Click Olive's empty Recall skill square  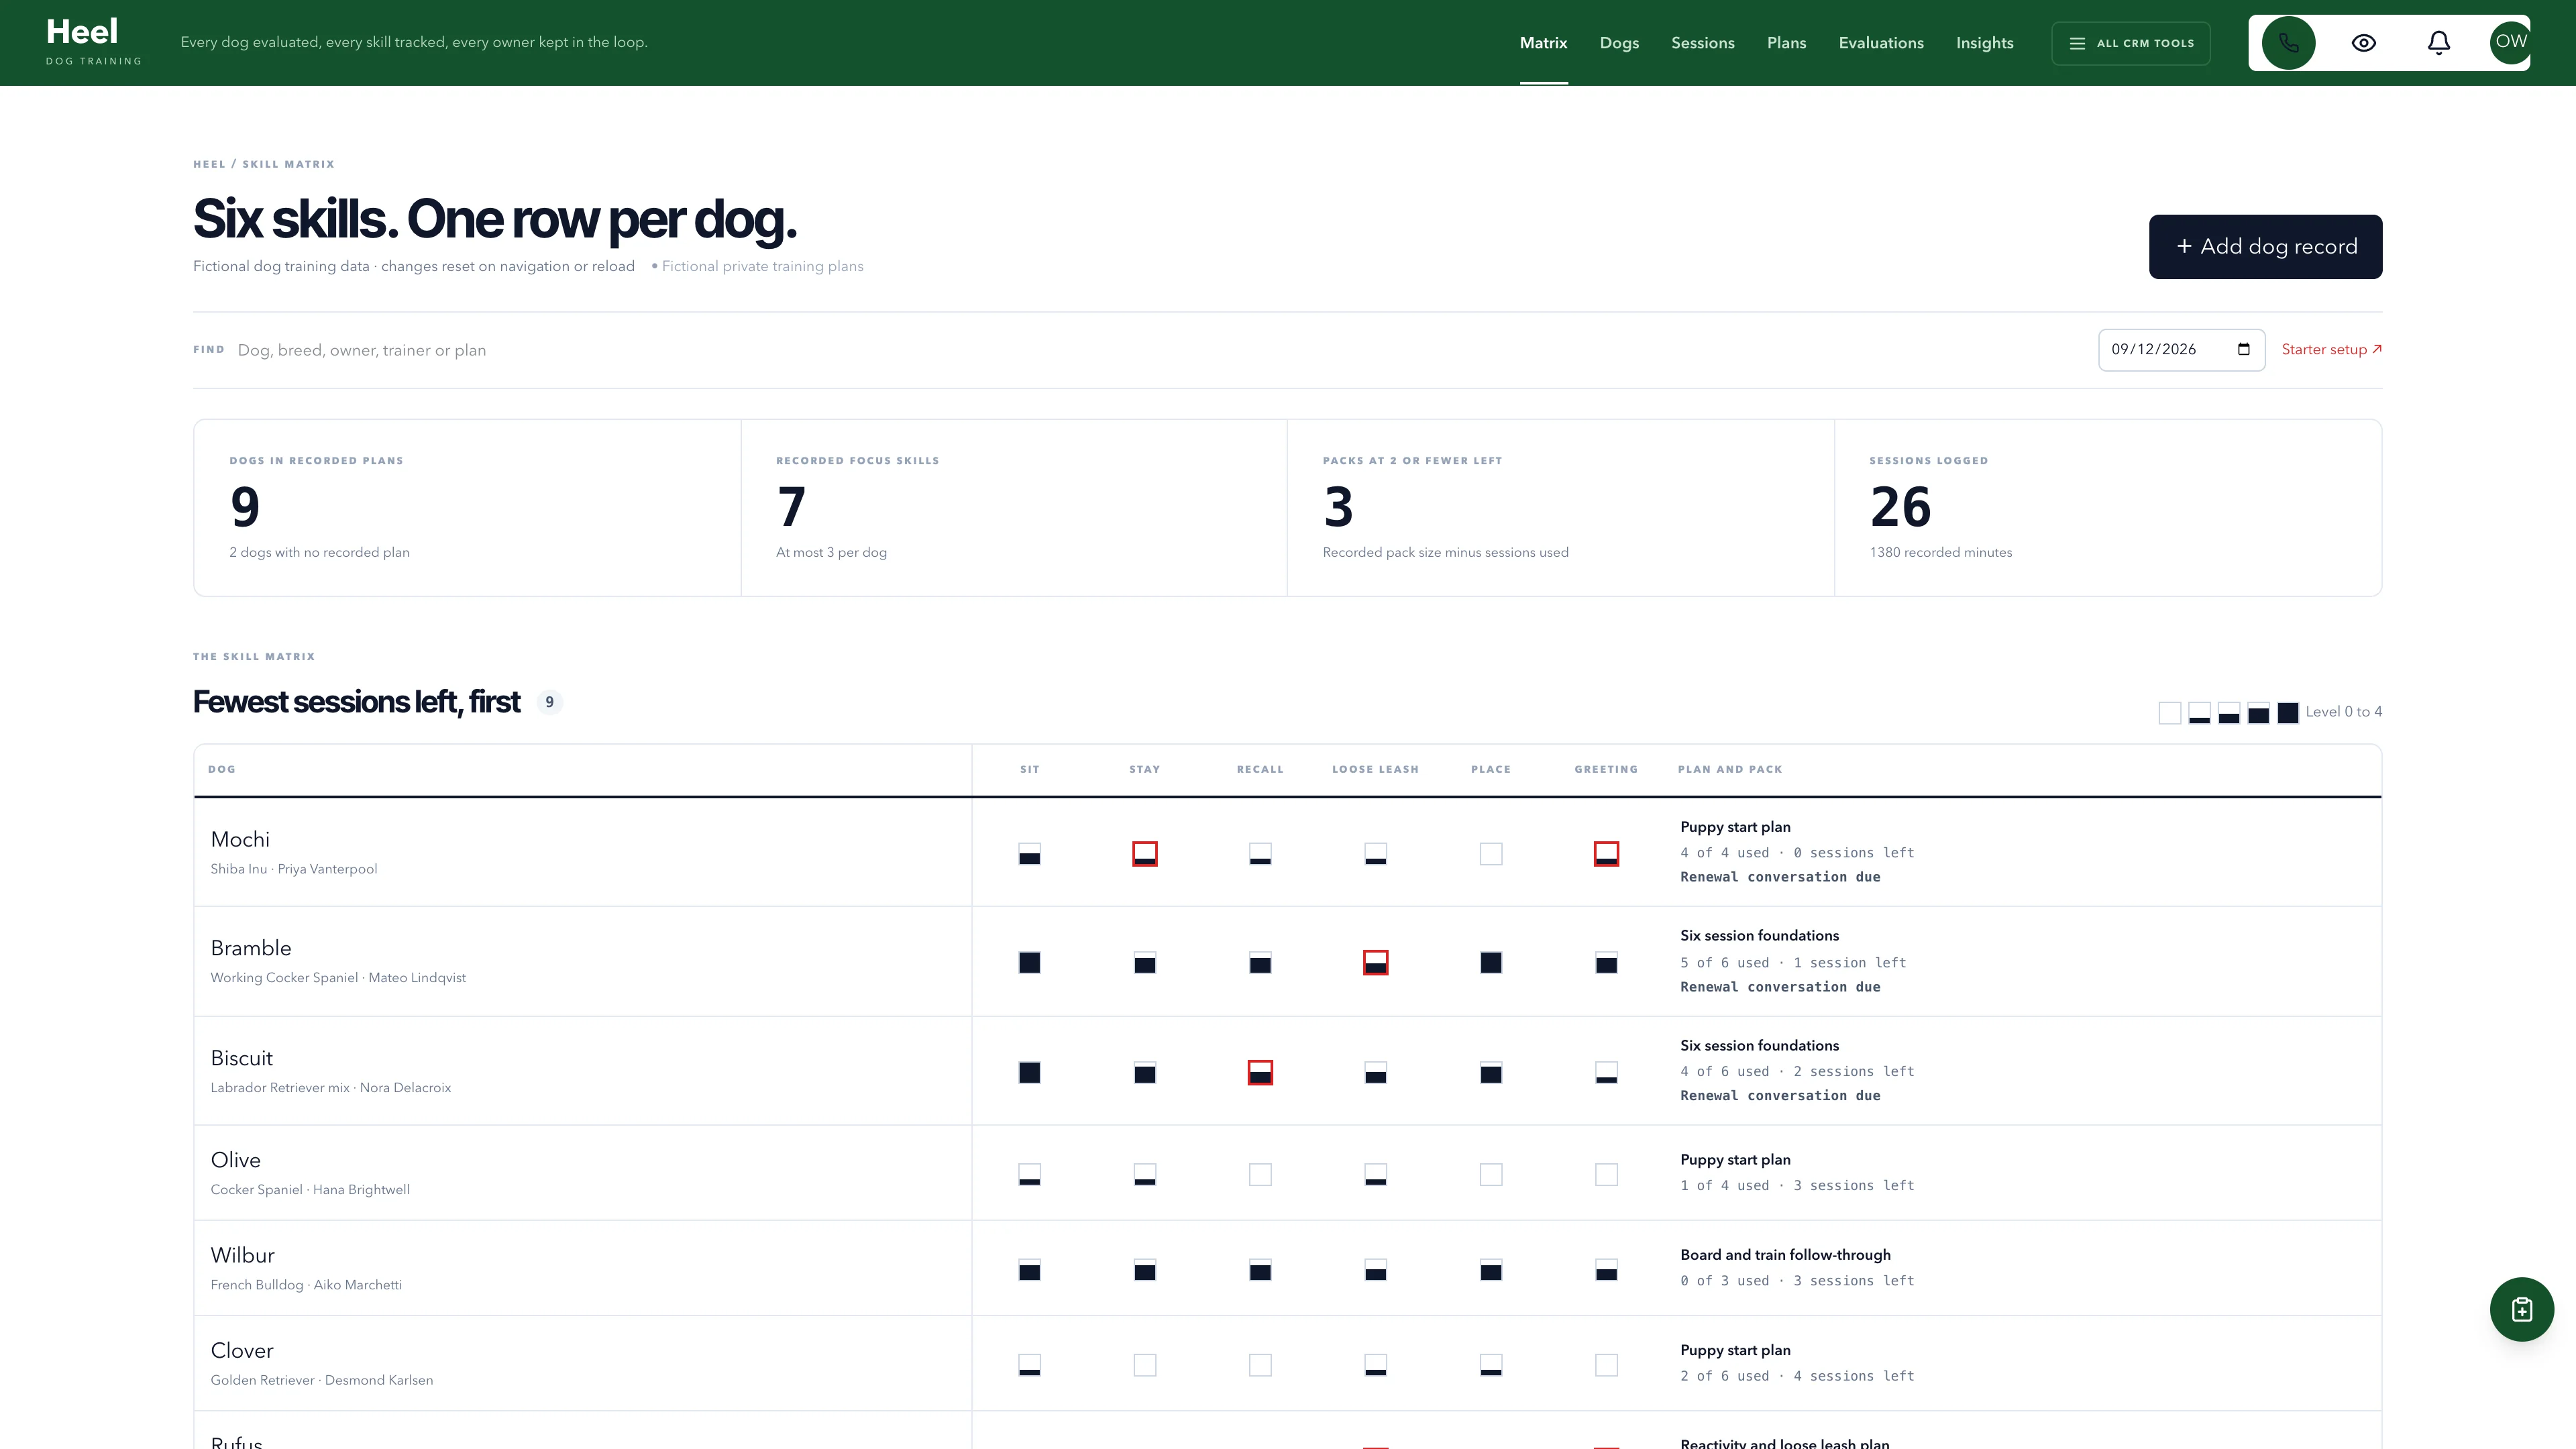[1260, 1174]
